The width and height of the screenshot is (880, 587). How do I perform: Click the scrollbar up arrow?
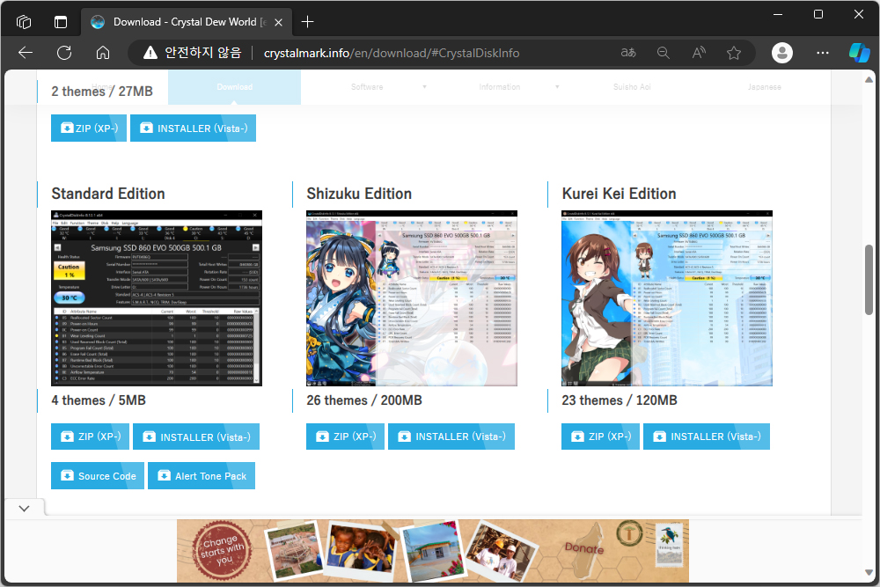click(869, 80)
